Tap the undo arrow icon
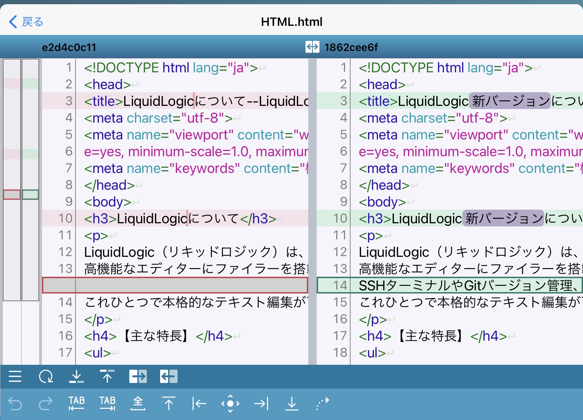This screenshot has width=583, height=420. pos(15,404)
